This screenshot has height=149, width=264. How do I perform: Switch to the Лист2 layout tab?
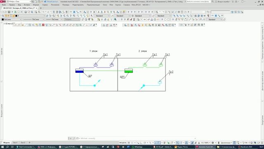pos(23,142)
